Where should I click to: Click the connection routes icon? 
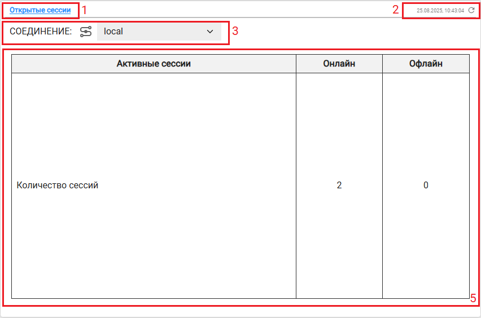[x=86, y=32]
